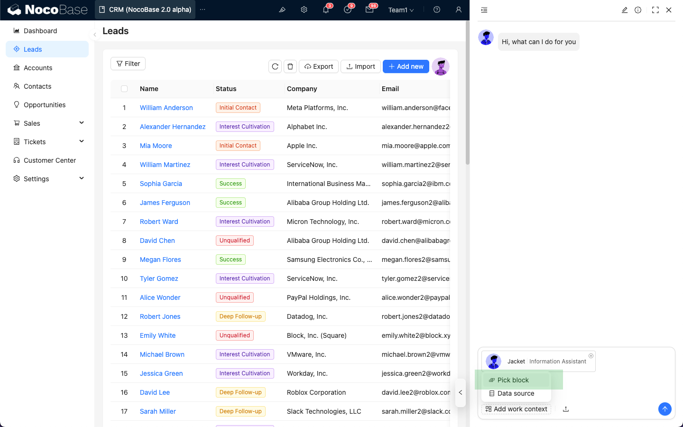Expand the chat panel to fullscreen

point(655,10)
